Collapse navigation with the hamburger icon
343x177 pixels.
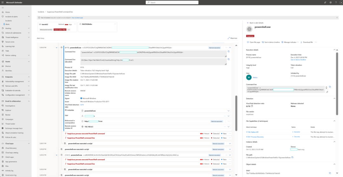3,7
